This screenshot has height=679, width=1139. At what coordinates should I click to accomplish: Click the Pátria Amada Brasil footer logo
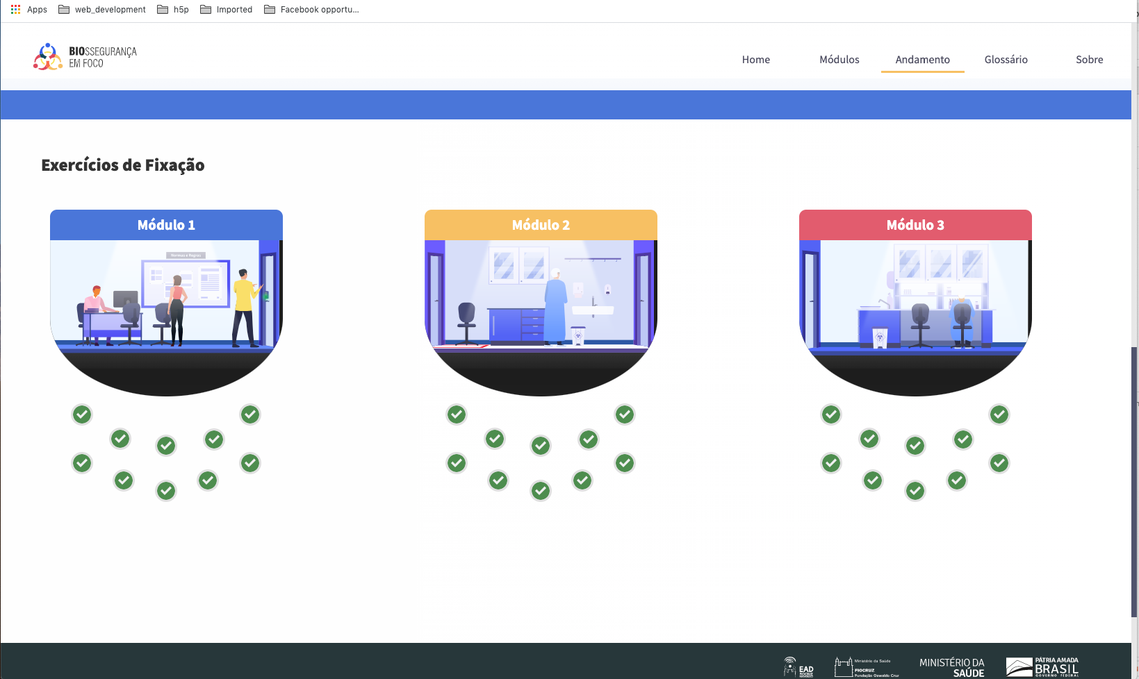coord(1042,667)
